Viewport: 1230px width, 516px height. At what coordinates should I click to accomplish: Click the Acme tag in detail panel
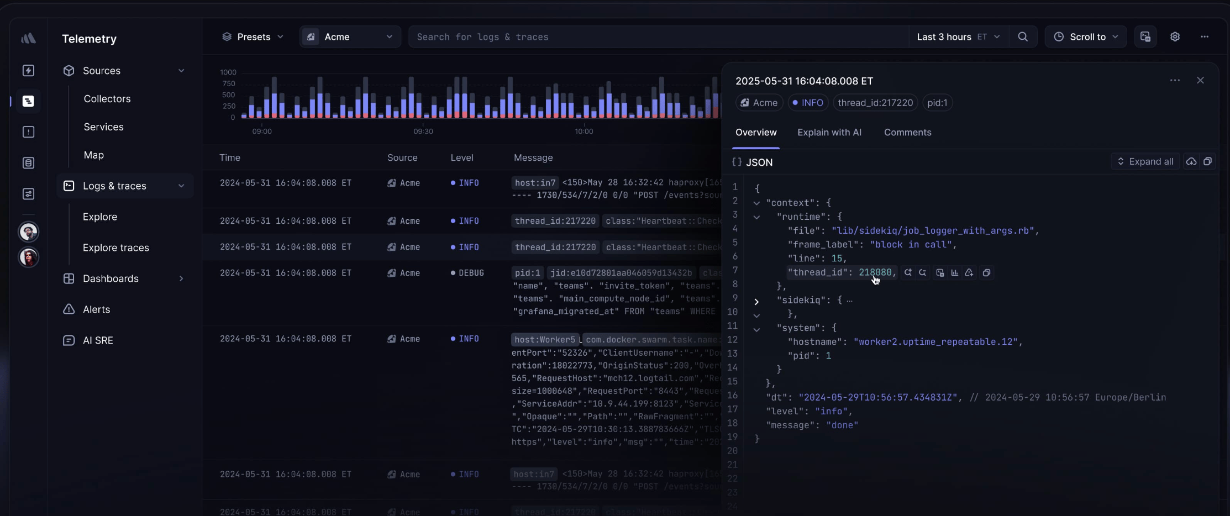(759, 103)
